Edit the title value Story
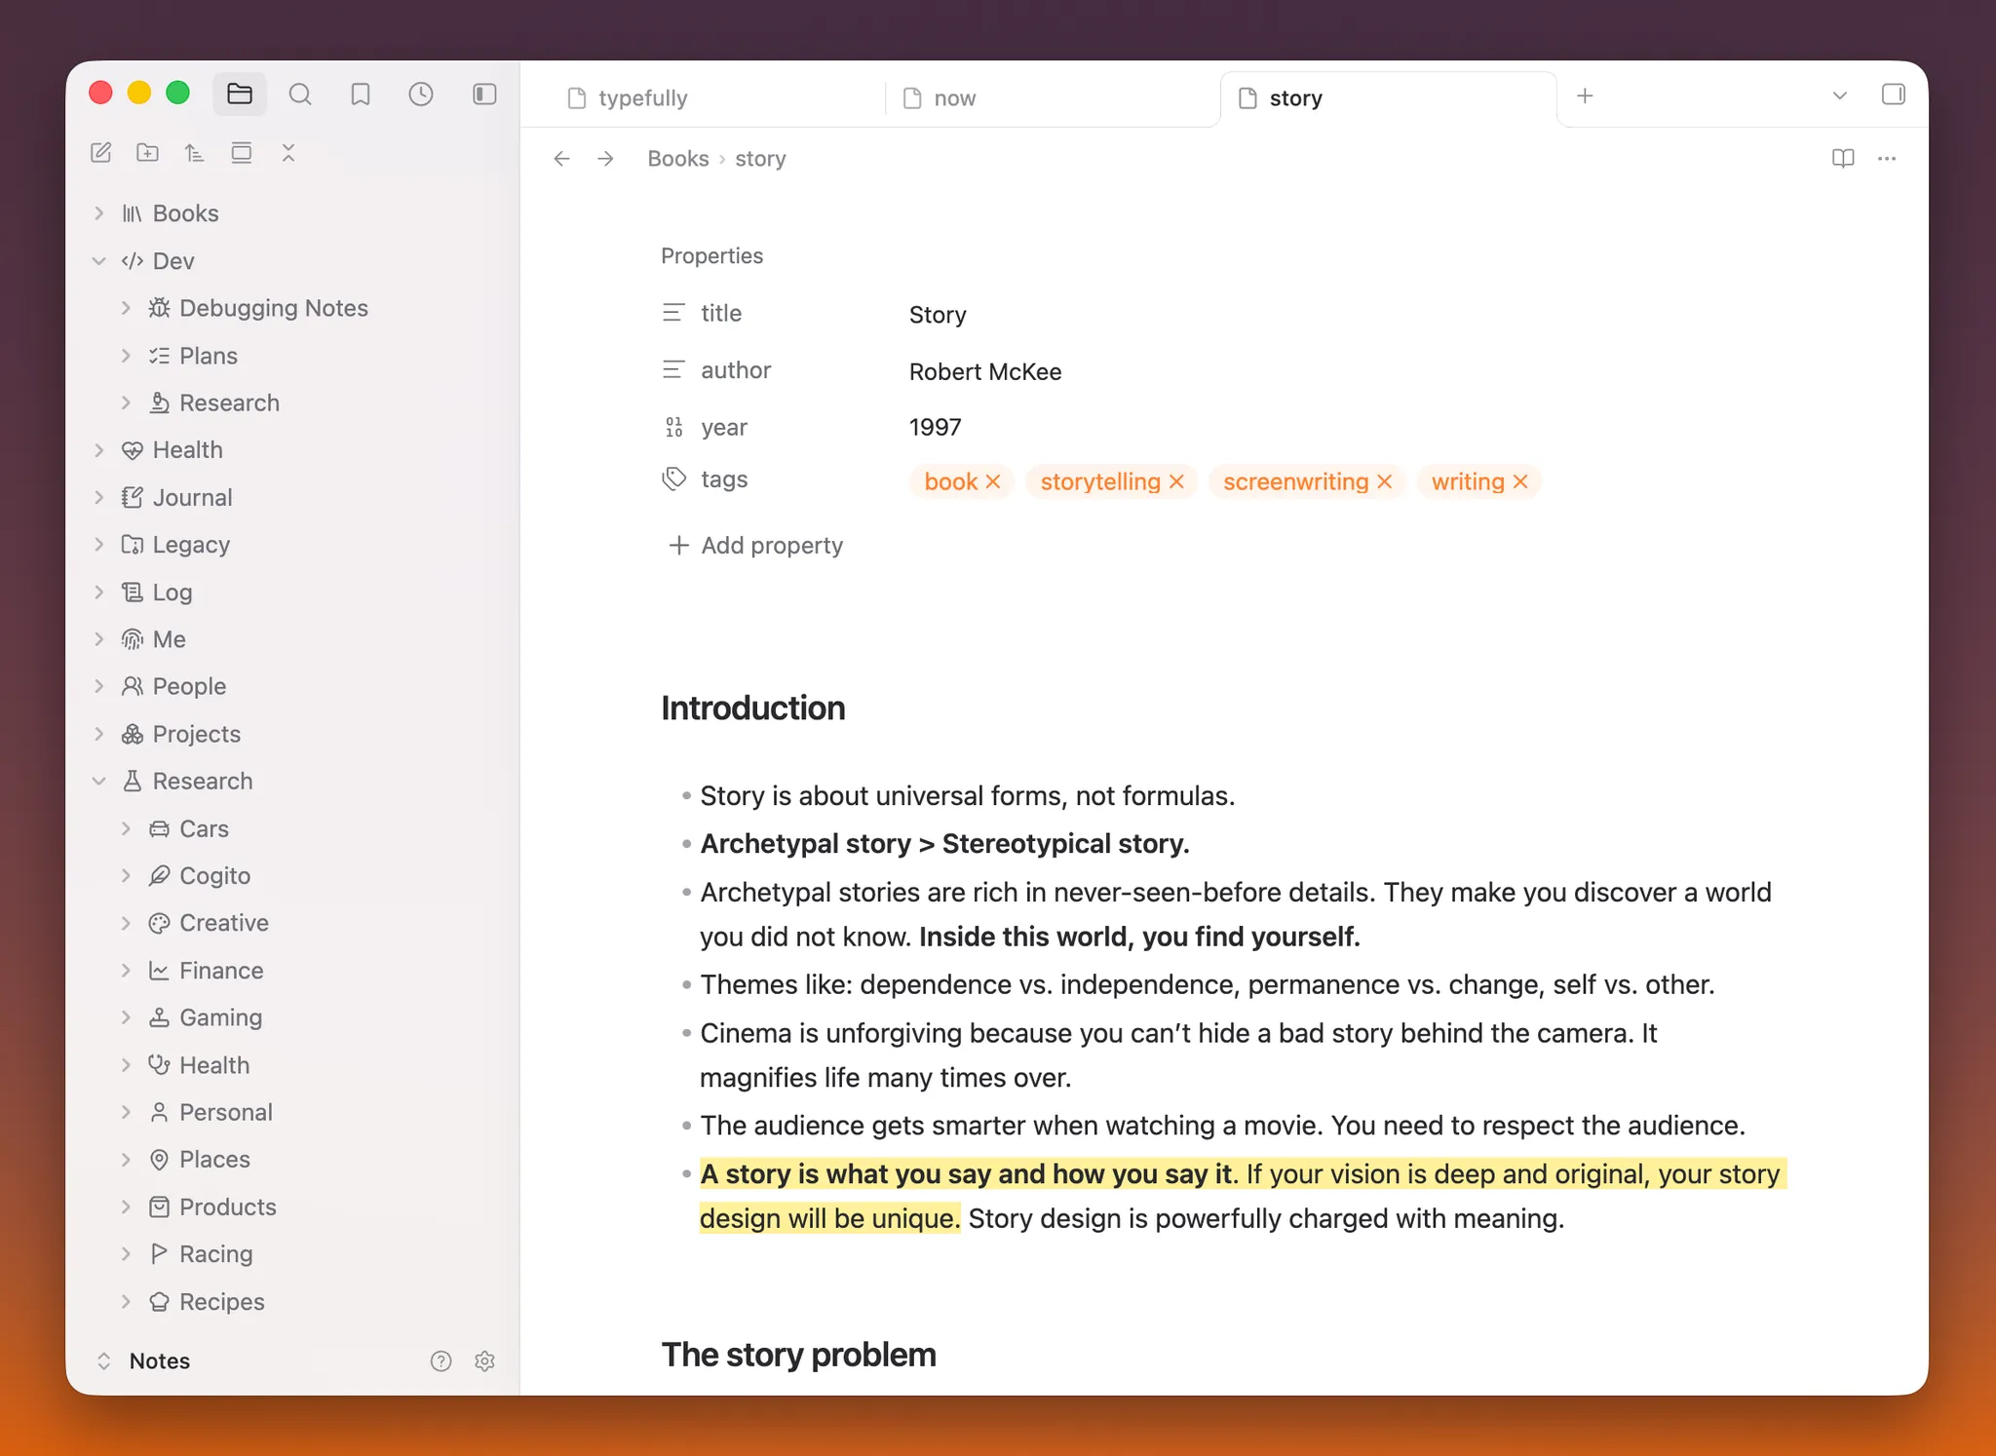This screenshot has width=1996, height=1456. [938, 315]
